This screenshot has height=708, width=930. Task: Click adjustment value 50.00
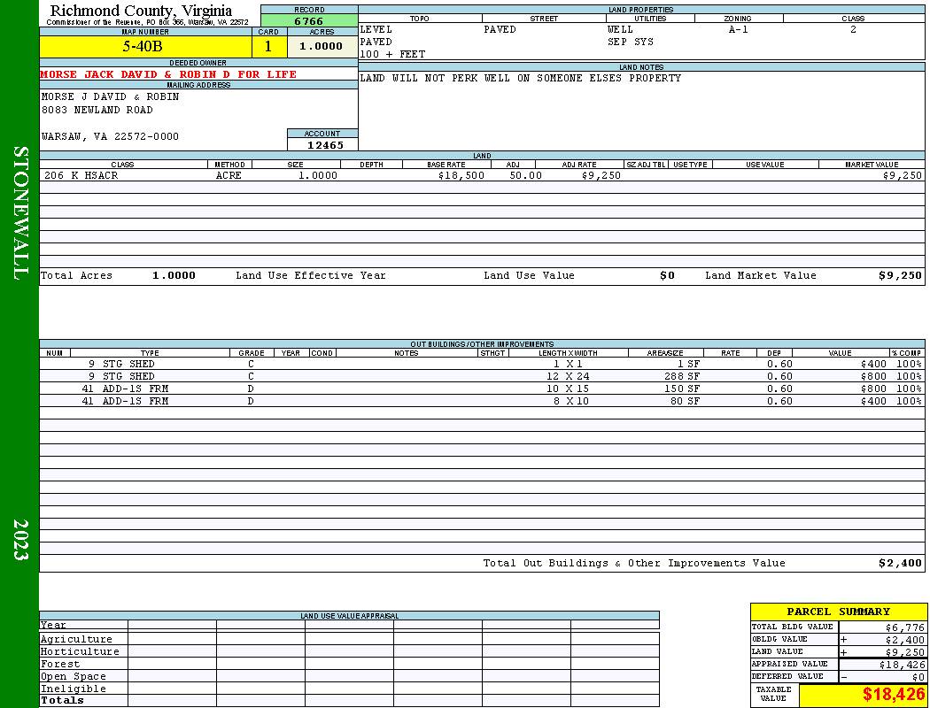tap(525, 175)
